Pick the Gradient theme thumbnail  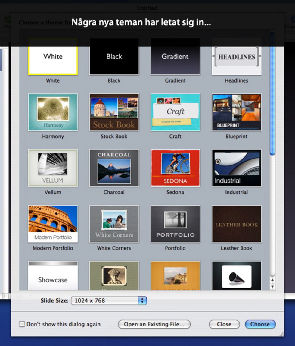[175, 57]
